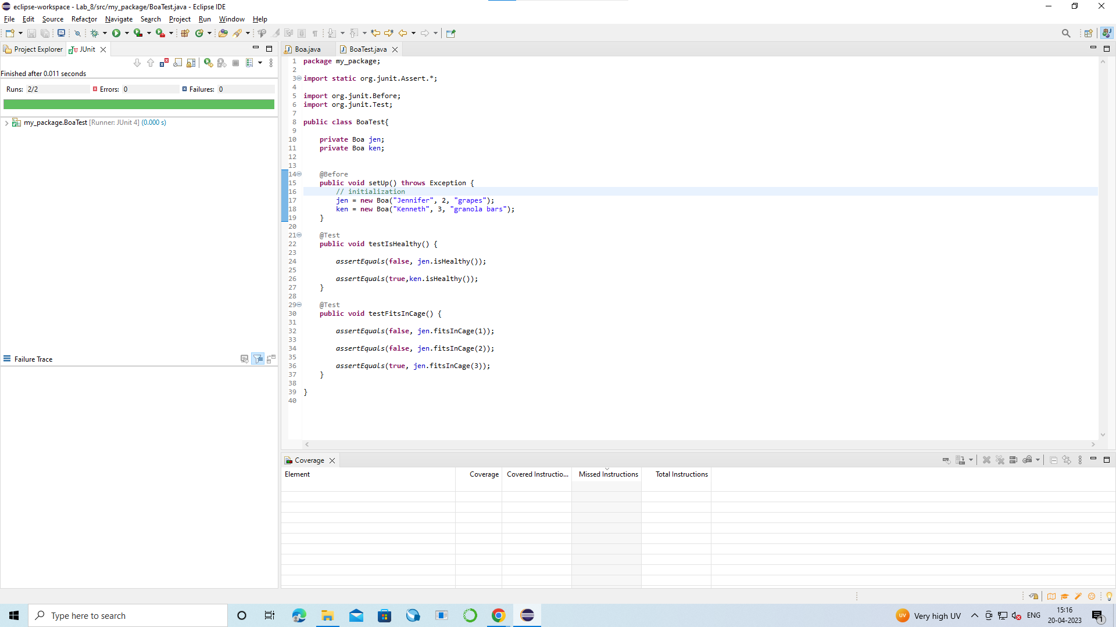Collapse import block fold at line 3
Screen dimensions: 1116x627
tap(299, 78)
